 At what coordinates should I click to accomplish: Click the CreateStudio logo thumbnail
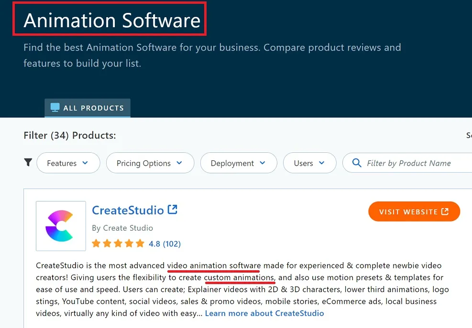pyautogui.click(x=61, y=226)
